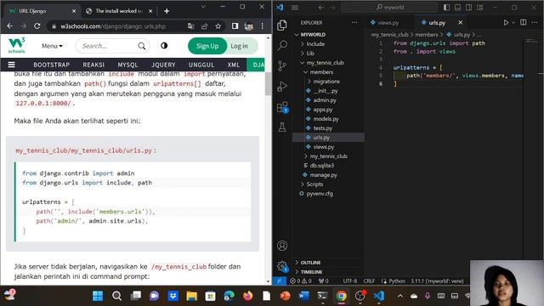Show errors and warnings count in status bar
Screen dimensions: 544x306
point(301,281)
